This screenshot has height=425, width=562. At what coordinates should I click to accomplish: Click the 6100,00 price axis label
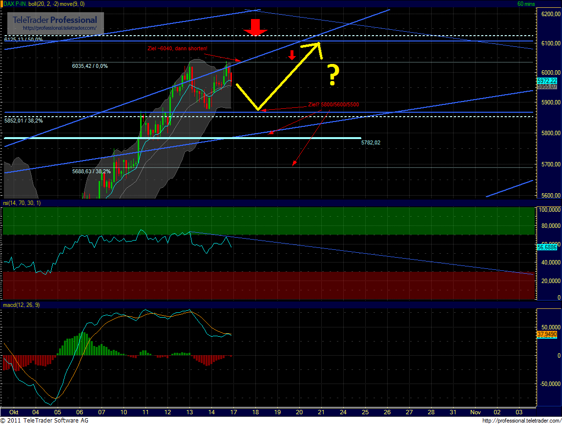pyautogui.click(x=551, y=43)
